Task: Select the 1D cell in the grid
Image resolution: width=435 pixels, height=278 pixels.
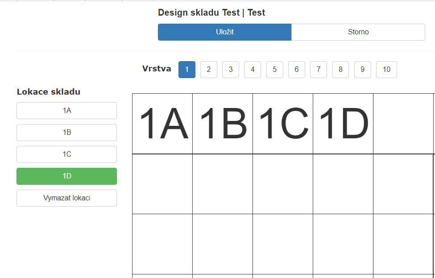Action: 343,124
